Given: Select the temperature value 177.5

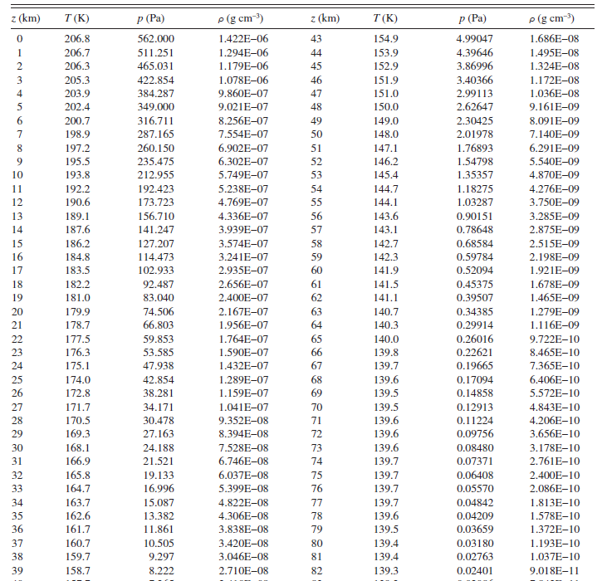Looking at the screenshot, I should (x=77, y=339).
